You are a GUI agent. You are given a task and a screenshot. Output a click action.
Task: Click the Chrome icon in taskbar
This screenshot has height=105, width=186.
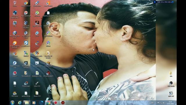pyautogui.click(x=48, y=103)
